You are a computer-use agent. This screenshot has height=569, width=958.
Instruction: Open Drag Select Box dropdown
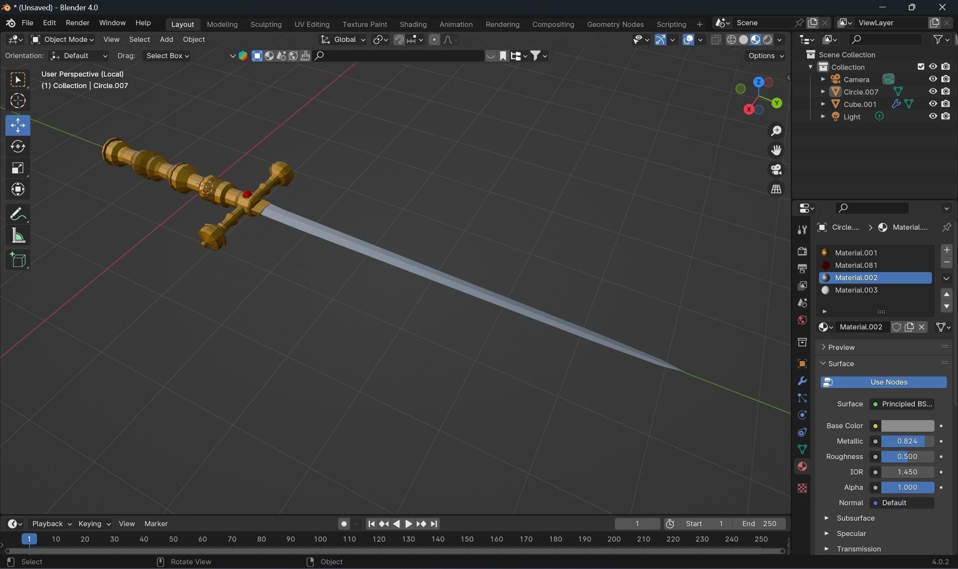pyautogui.click(x=166, y=56)
